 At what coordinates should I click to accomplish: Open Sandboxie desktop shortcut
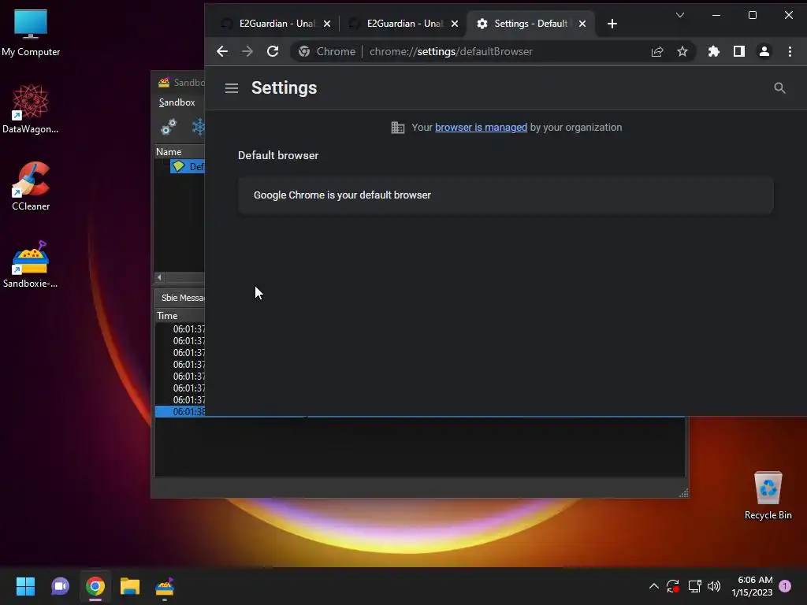[x=31, y=264]
